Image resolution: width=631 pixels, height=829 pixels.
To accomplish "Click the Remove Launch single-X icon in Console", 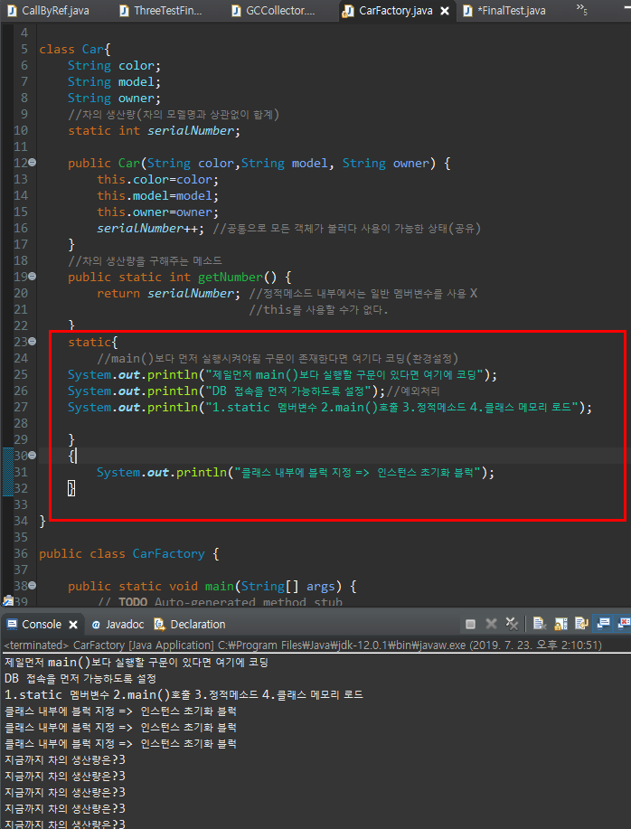I will pos(491,624).
